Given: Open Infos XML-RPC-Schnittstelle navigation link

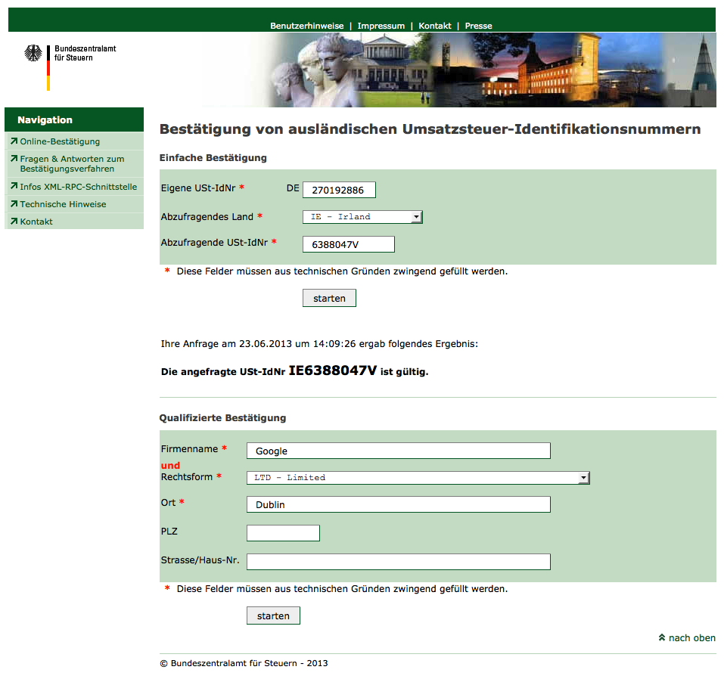Looking at the screenshot, I should pyautogui.click(x=78, y=187).
